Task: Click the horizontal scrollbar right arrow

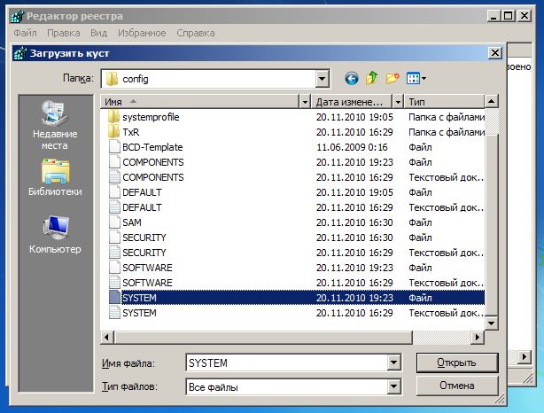Action: coord(478,338)
